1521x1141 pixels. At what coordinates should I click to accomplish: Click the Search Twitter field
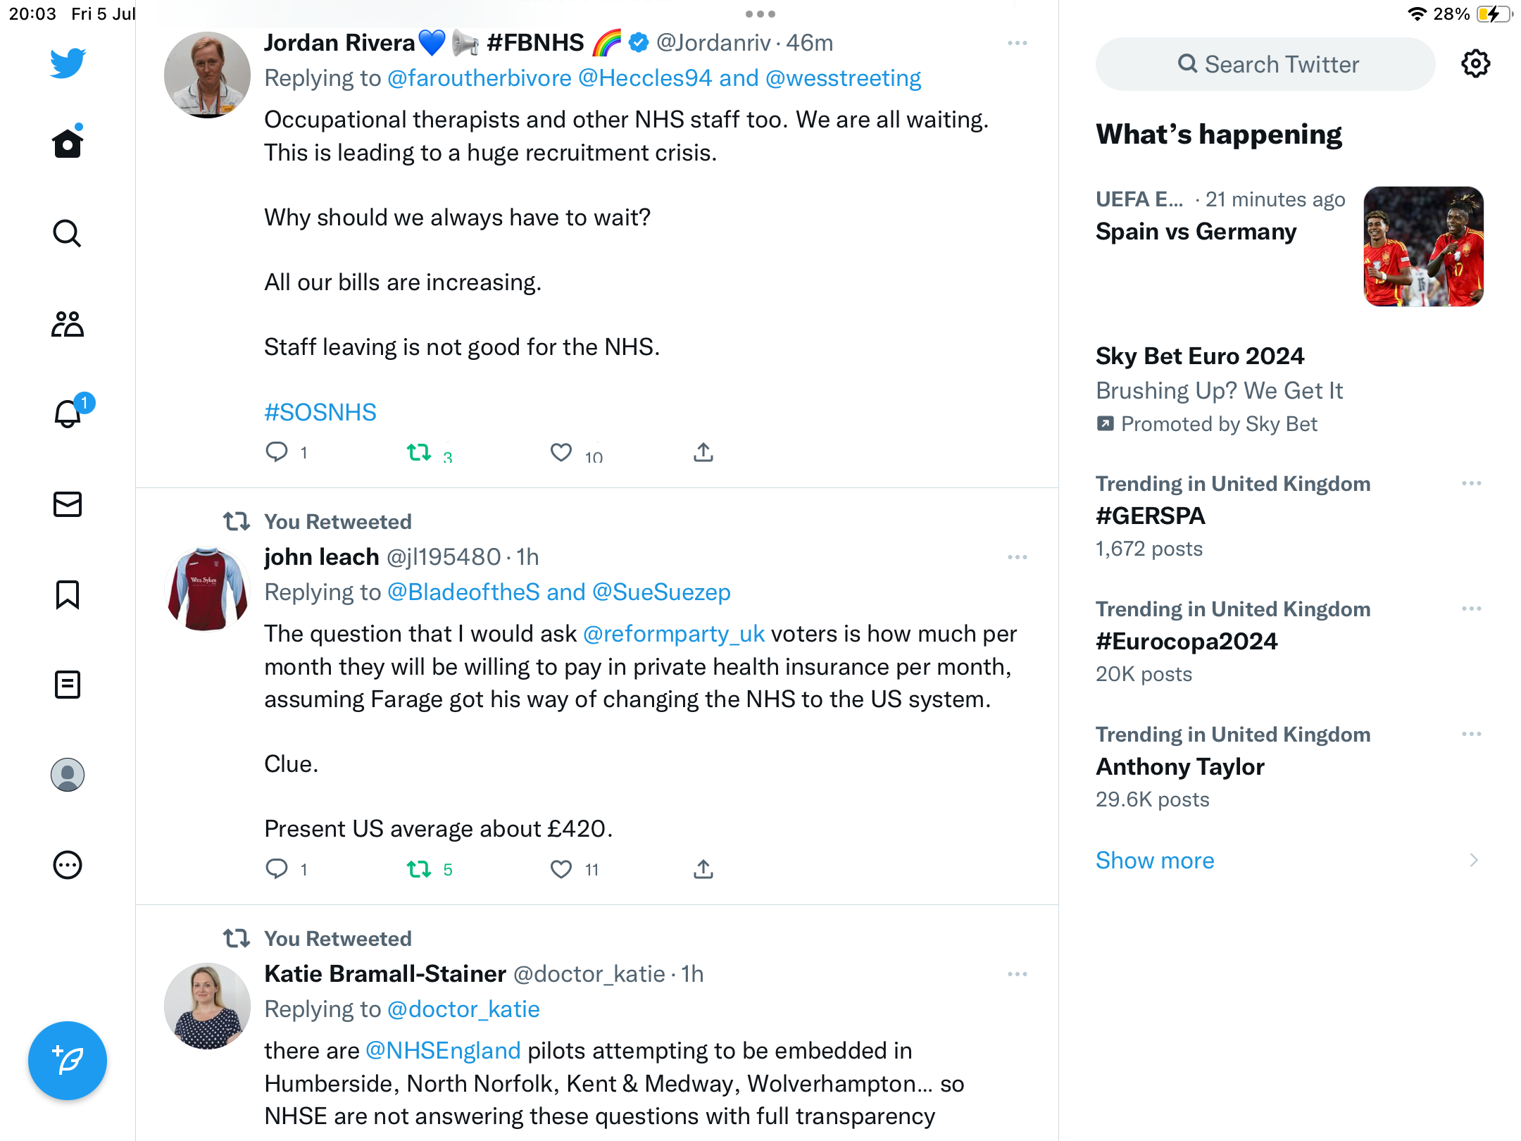point(1265,64)
